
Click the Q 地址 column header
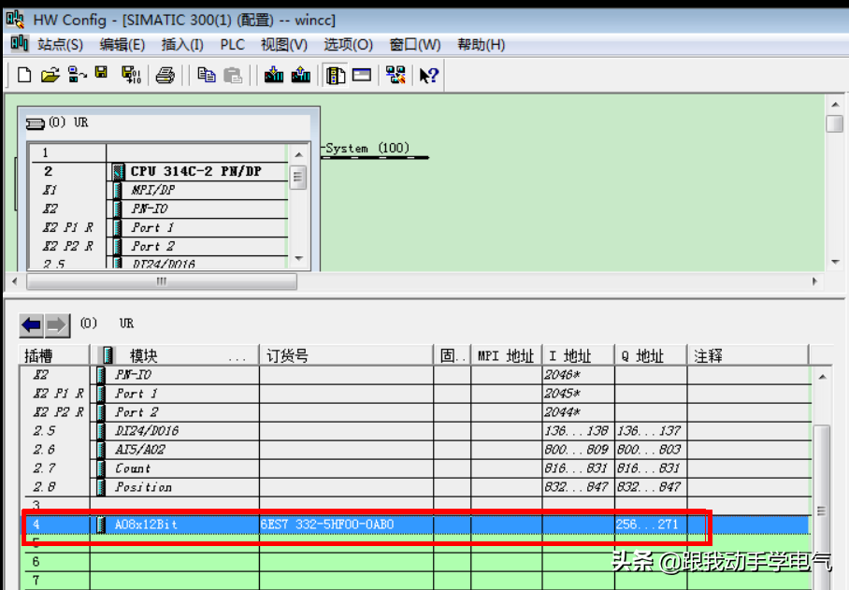click(x=651, y=355)
